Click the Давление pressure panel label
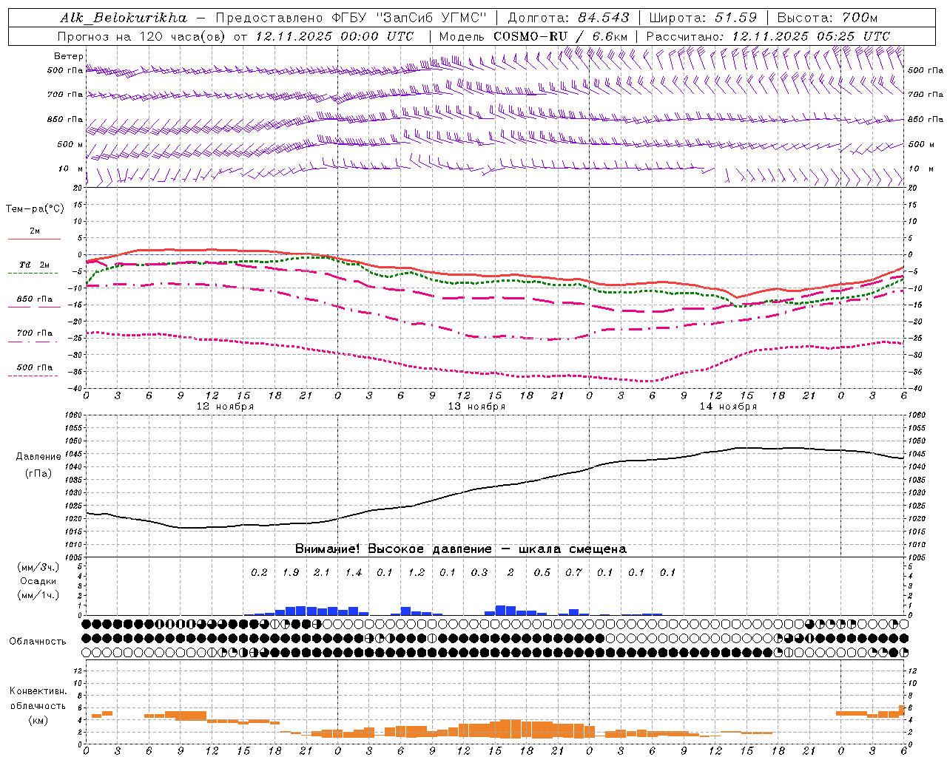This screenshot has height=757, width=947. 38,457
